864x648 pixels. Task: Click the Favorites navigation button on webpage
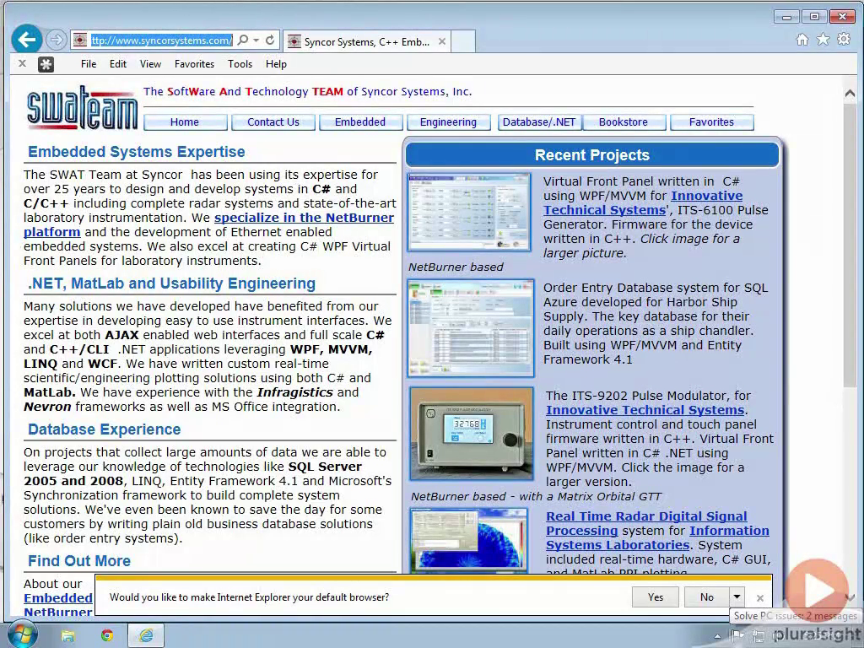pyautogui.click(x=712, y=121)
